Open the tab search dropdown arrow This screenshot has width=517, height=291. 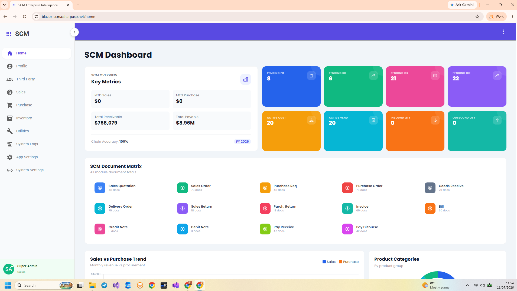click(4, 5)
